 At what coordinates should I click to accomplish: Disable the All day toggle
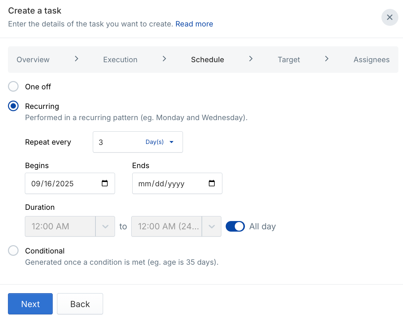(235, 226)
